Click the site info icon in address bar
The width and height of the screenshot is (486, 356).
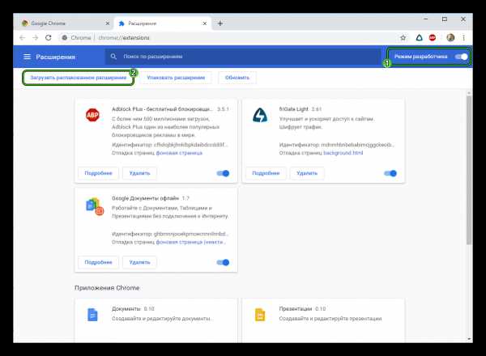[65, 38]
